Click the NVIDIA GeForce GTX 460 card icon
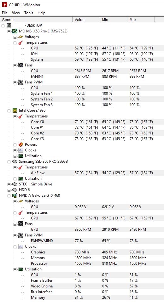Screen dimensions: 164x306 click(x=15, y=195)
